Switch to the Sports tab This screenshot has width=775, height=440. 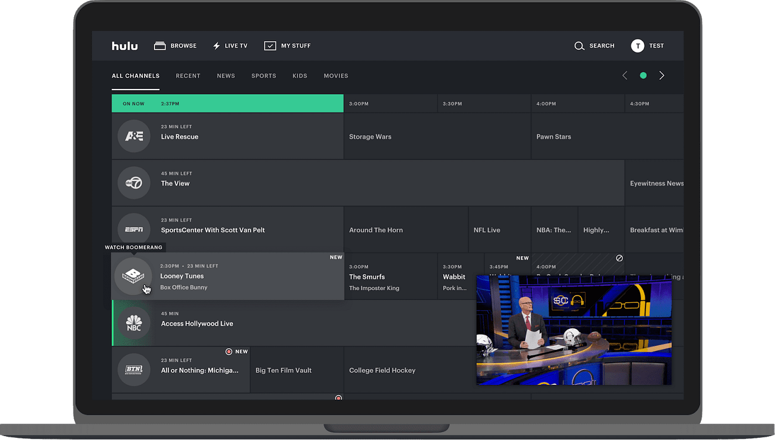(x=263, y=76)
